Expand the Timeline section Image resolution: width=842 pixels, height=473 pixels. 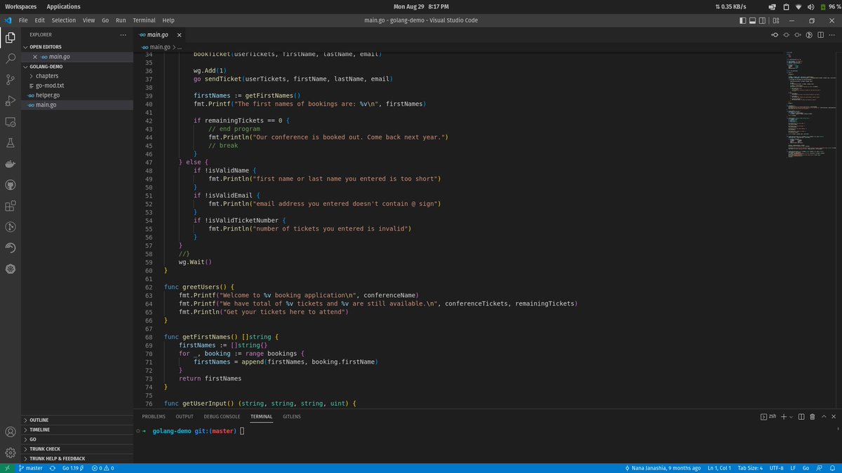point(77,430)
